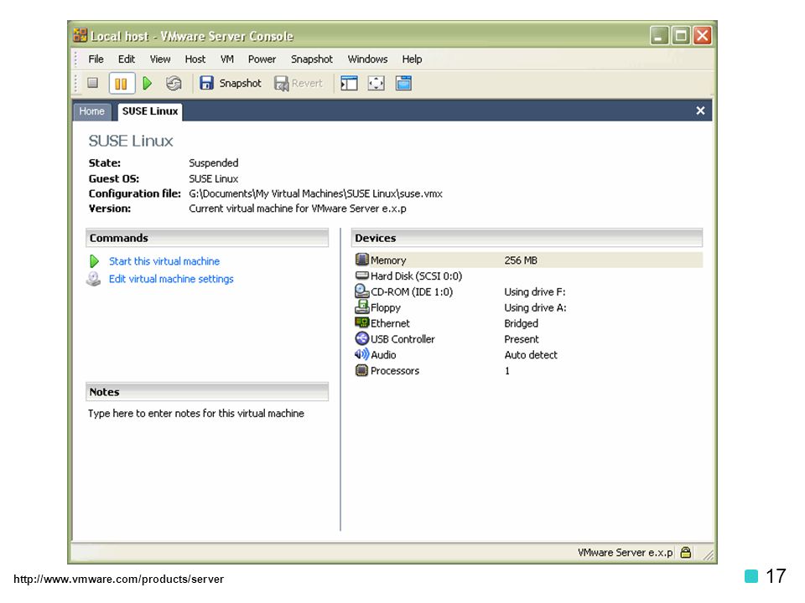This screenshot has width=805, height=603.
Task: Open the Edit menu
Action: click(x=127, y=59)
